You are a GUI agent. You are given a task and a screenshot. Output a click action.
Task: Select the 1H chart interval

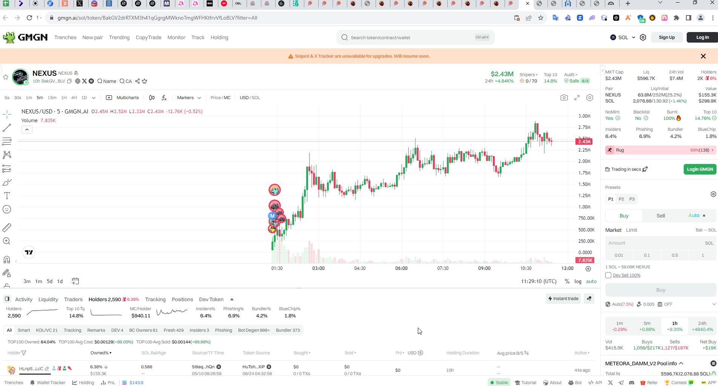[64, 98]
